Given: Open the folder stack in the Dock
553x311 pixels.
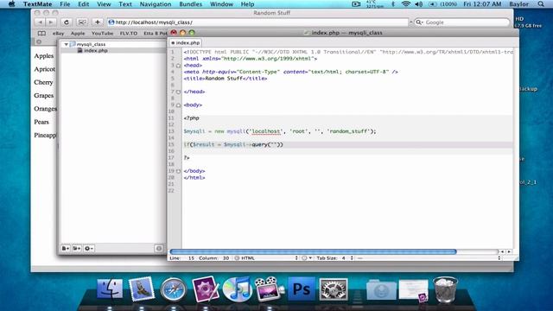Looking at the screenshot, I should pos(381,290).
